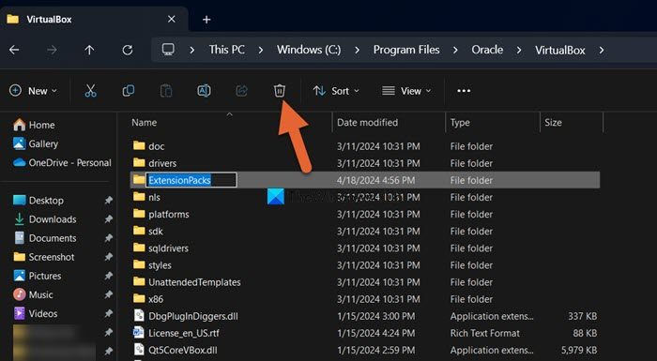Screen dimensions: 657x361
Task: Select Oracle in the address bar
Action: pyautogui.click(x=487, y=50)
